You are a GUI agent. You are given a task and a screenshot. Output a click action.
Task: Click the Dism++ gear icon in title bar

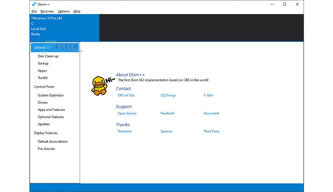click(x=34, y=4)
